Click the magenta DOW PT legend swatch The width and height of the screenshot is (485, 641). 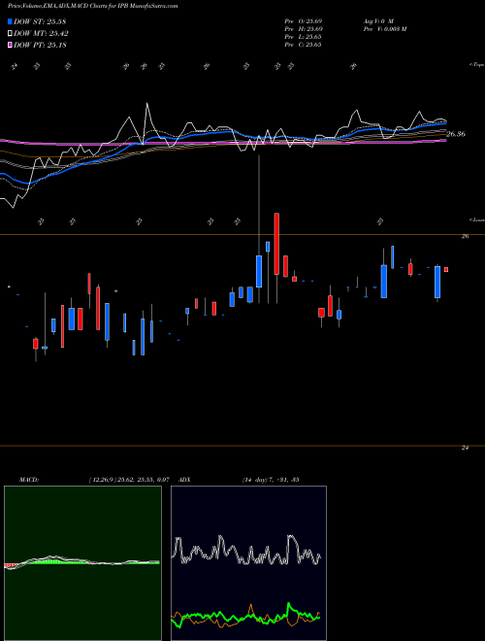[11, 45]
